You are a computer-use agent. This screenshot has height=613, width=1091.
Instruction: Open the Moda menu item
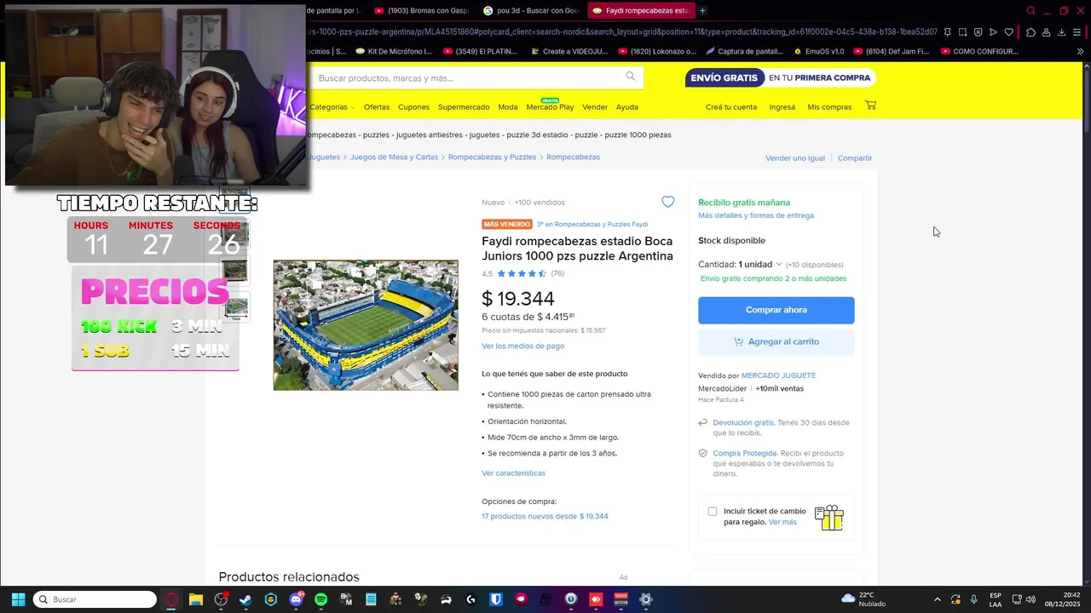click(x=508, y=106)
